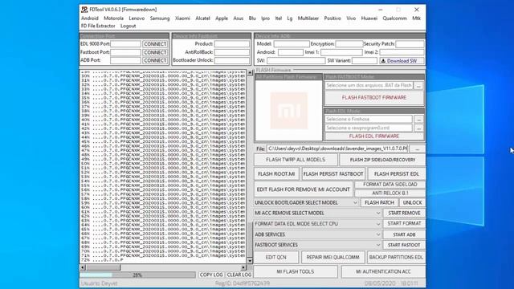
Task: Click the START ADB button
Action: pos(404,234)
